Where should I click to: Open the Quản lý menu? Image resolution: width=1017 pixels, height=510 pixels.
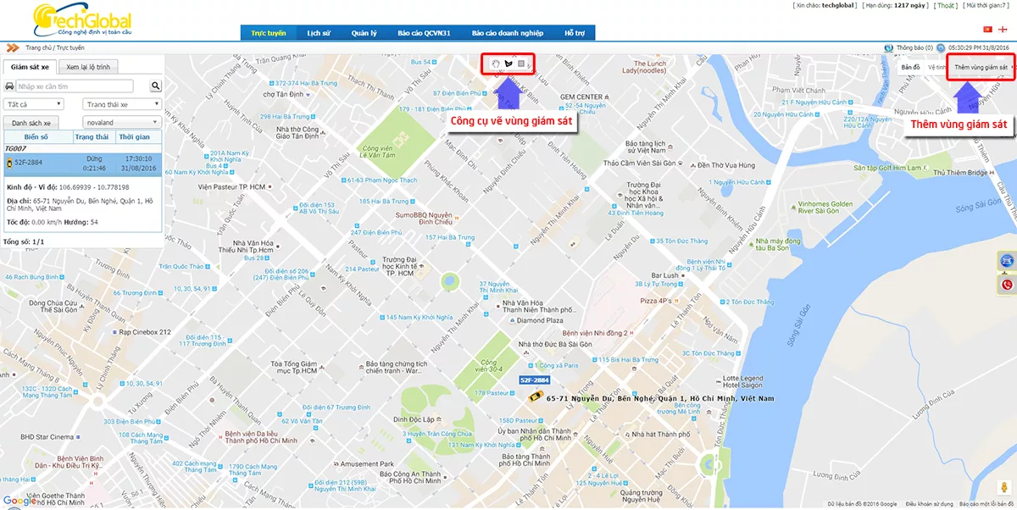tap(364, 33)
